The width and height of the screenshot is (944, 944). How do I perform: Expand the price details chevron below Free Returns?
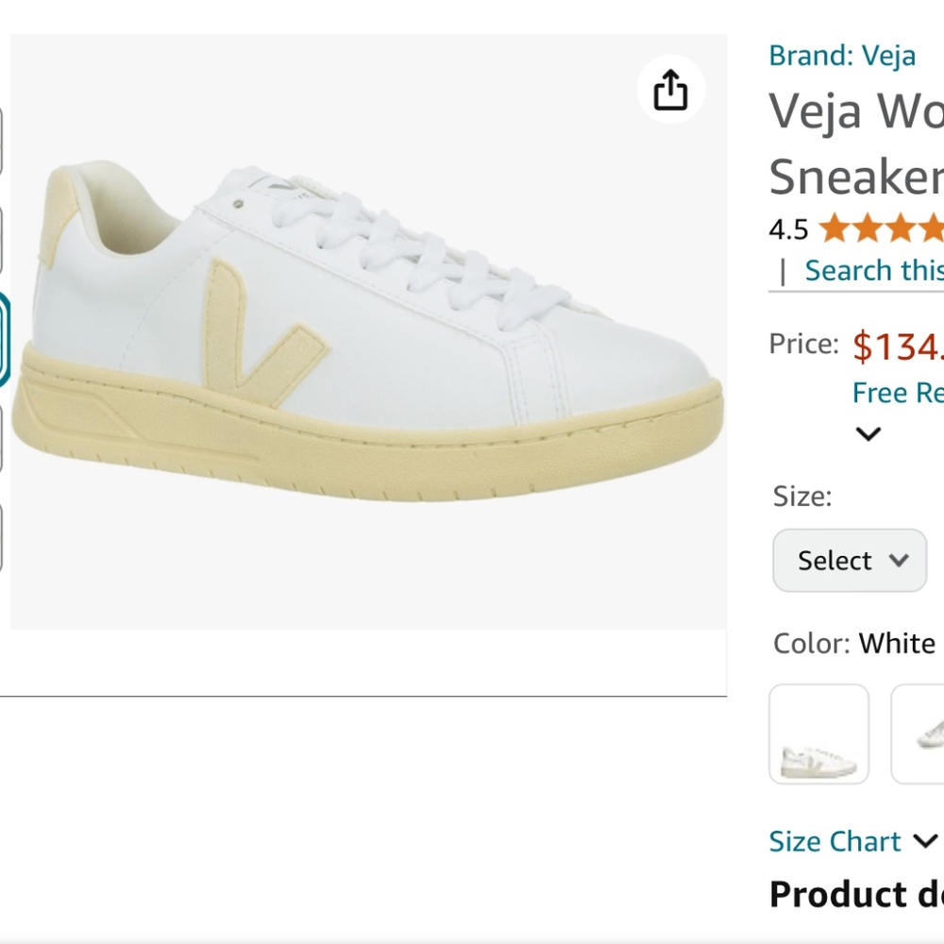click(x=867, y=434)
